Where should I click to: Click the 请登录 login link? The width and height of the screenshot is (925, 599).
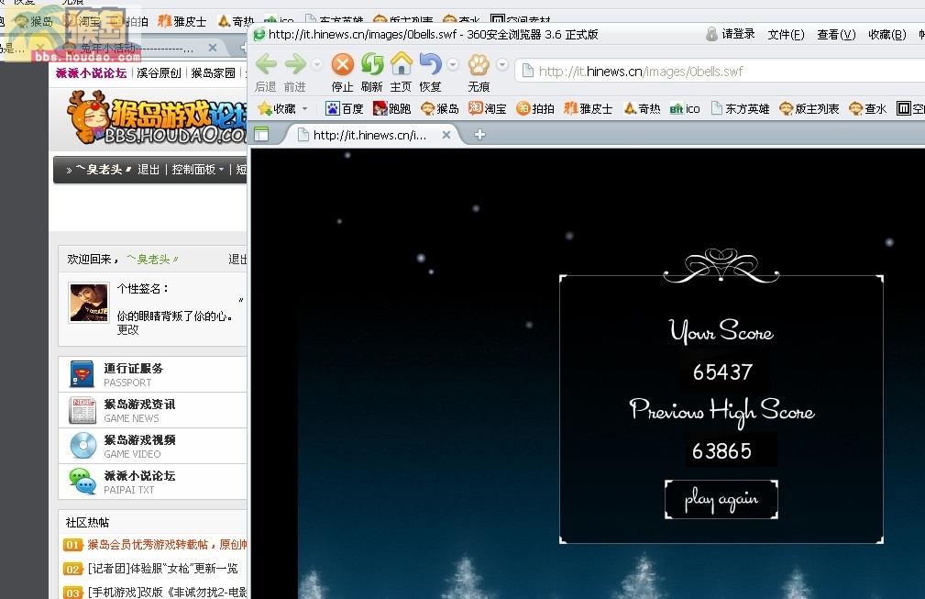[731, 34]
